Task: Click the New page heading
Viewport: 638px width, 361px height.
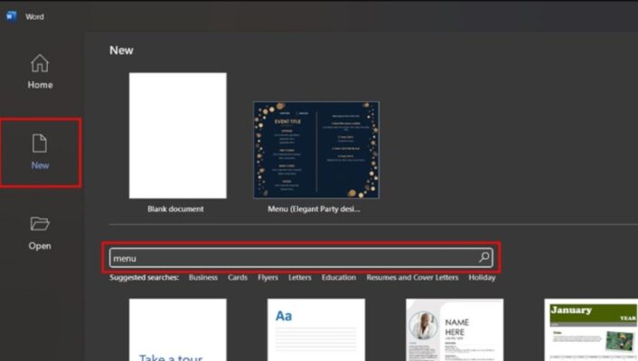Action: point(121,51)
